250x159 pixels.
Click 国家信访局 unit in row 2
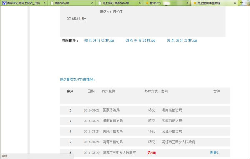[x=111, y=110]
